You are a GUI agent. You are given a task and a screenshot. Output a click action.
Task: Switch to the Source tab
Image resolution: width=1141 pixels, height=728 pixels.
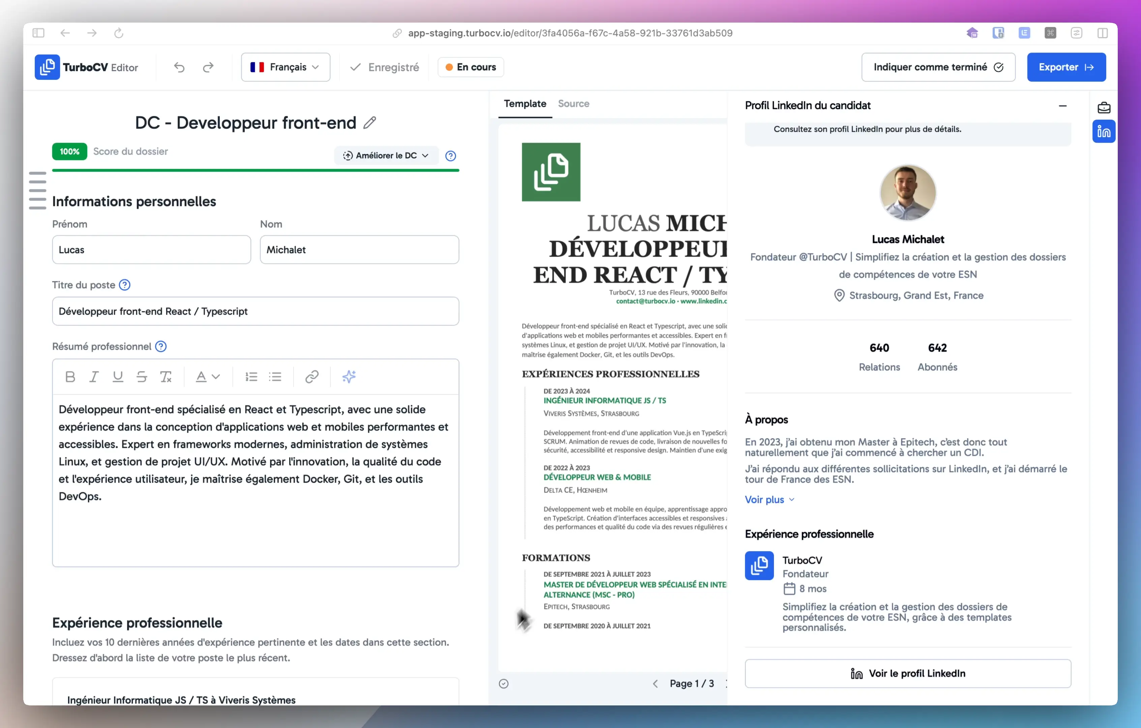573,104
